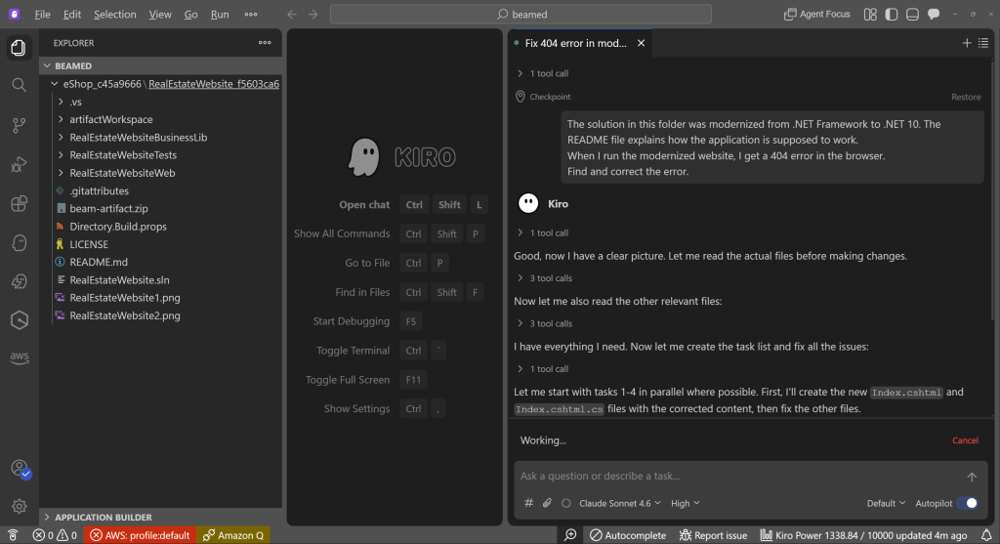The image size is (1000, 544).
Task: Start a new chat session with plus icon
Action: tap(967, 43)
